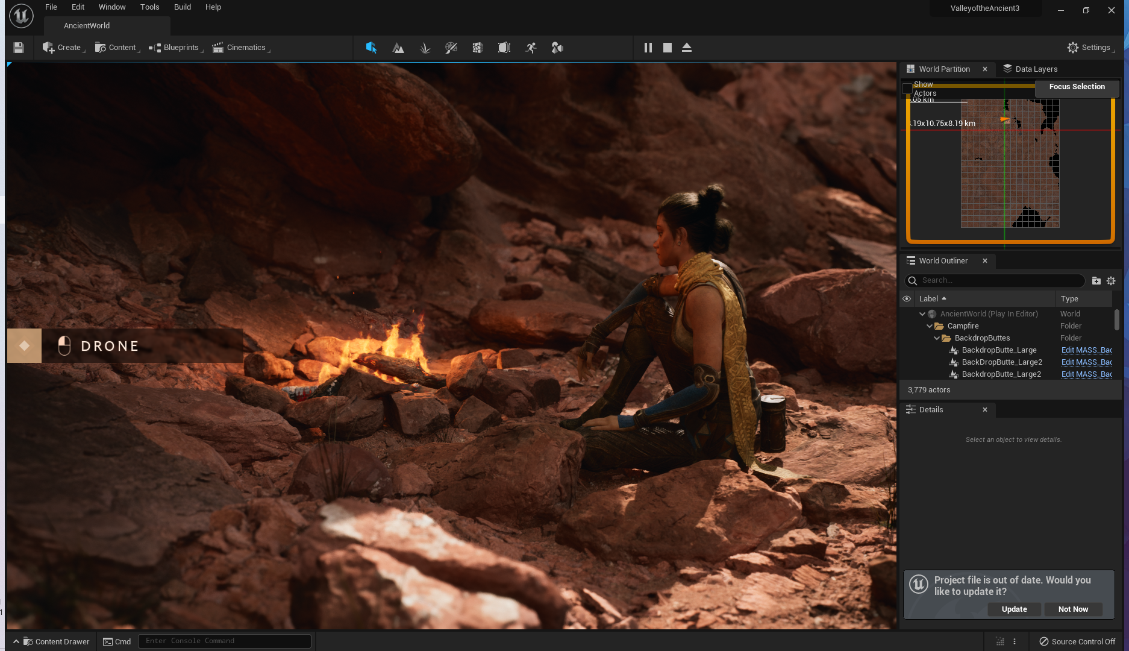Click the World Partition tab icon
The width and height of the screenshot is (1129, 651).
click(x=911, y=69)
